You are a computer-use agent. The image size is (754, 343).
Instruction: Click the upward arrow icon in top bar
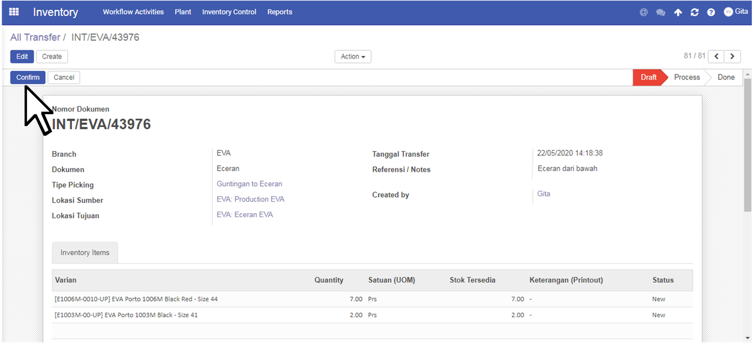pyautogui.click(x=678, y=12)
